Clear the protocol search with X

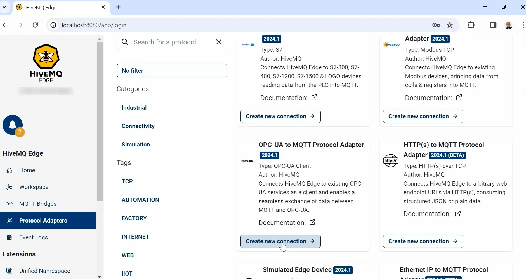pos(219,42)
